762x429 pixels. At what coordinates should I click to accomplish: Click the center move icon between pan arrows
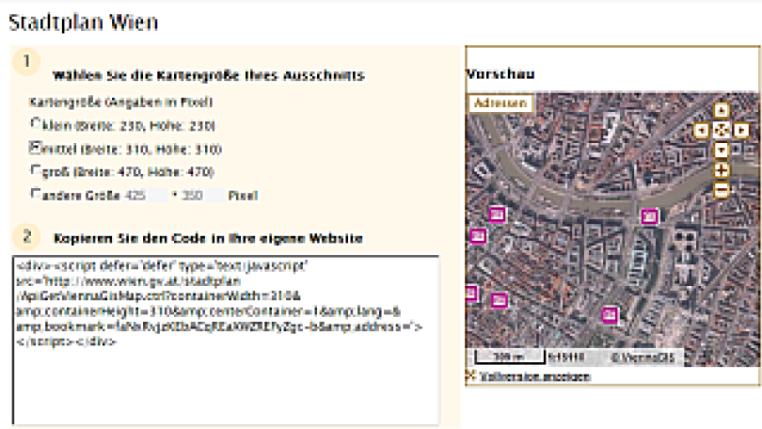(x=722, y=130)
